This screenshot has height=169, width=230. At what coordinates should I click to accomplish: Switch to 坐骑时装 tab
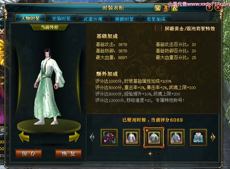click(x=61, y=19)
